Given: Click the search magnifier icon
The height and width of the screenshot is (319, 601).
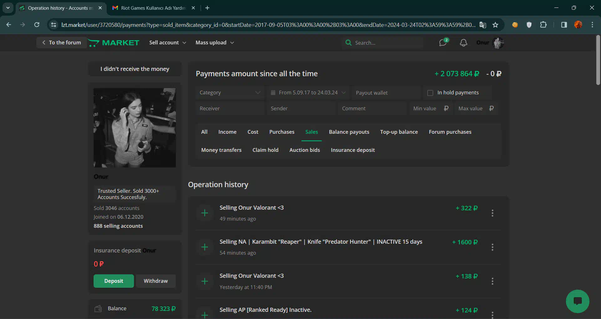Looking at the screenshot, I should tap(348, 42).
